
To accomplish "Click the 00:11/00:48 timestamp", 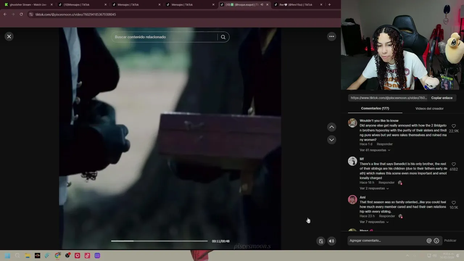I will pos(221,241).
